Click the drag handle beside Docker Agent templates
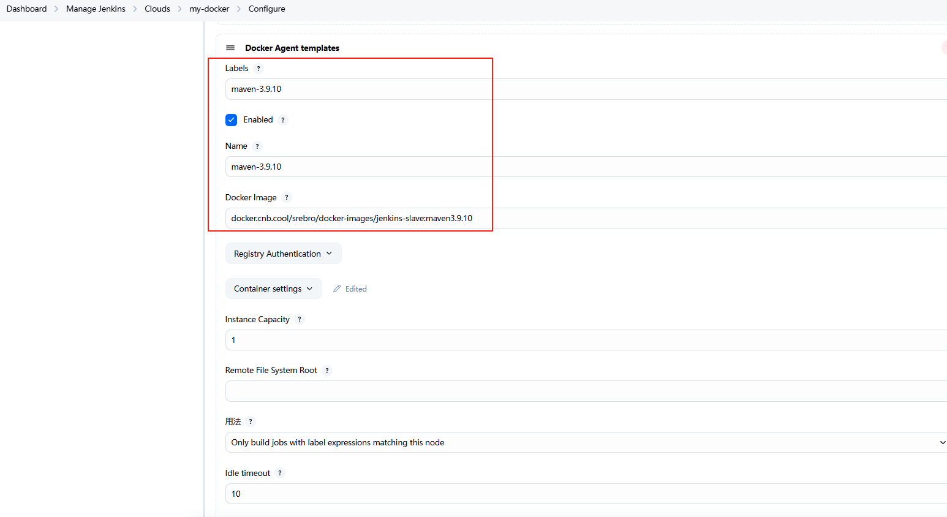 point(230,48)
